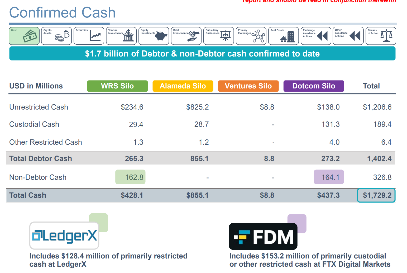The image size is (407, 273).
Task: Select the Cash section icon
Action: click(24, 36)
